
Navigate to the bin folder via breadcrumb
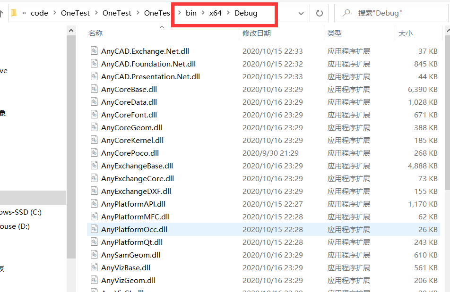(191, 13)
